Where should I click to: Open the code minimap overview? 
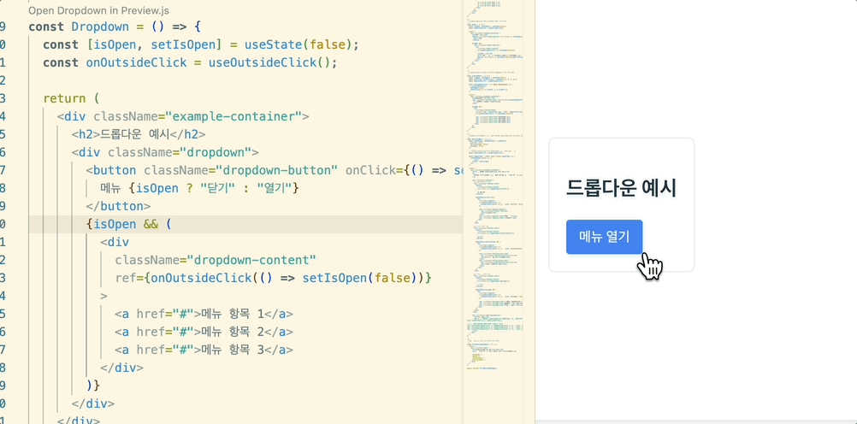click(x=493, y=185)
